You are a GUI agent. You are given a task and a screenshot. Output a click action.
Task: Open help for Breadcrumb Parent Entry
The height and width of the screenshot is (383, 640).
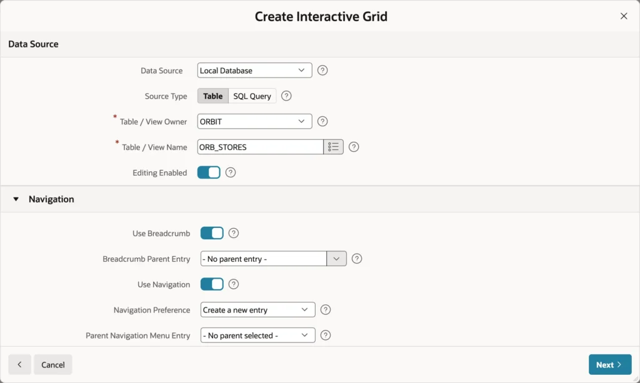click(x=357, y=259)
